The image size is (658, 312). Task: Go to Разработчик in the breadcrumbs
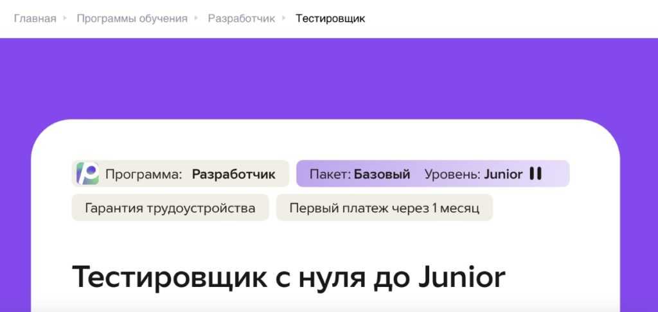(241, 18)
